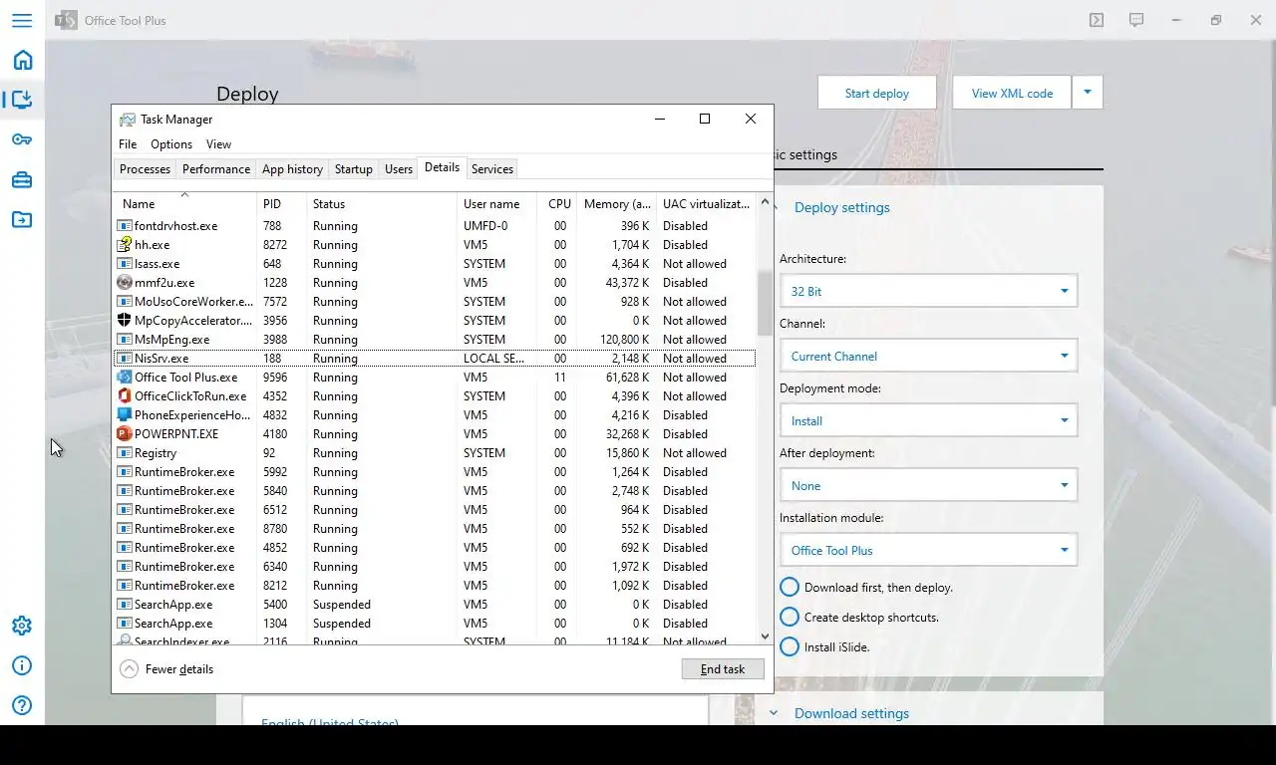Open Task Manager File menu
The image size is (1276, 765).
coord(128,144)
